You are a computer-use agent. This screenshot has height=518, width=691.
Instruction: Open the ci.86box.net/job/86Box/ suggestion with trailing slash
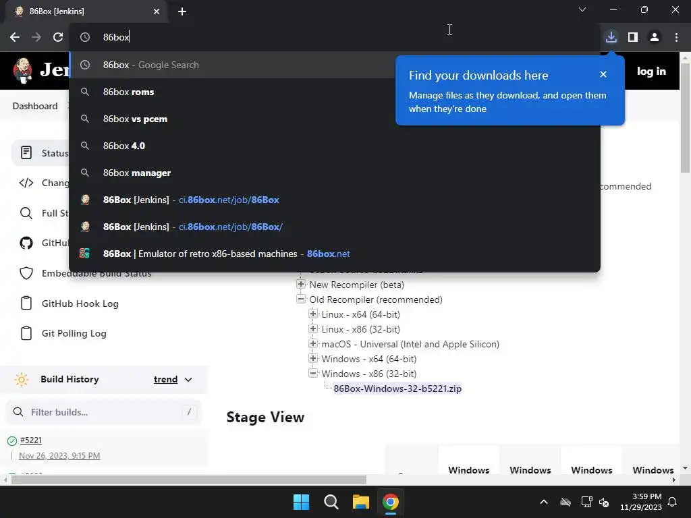(x=335, y=227)
